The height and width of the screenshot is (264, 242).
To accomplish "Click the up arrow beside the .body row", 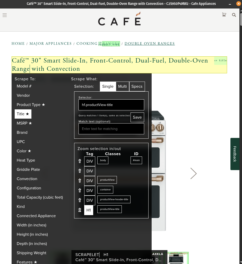I will pyautogui.click(x=80, y=161).
